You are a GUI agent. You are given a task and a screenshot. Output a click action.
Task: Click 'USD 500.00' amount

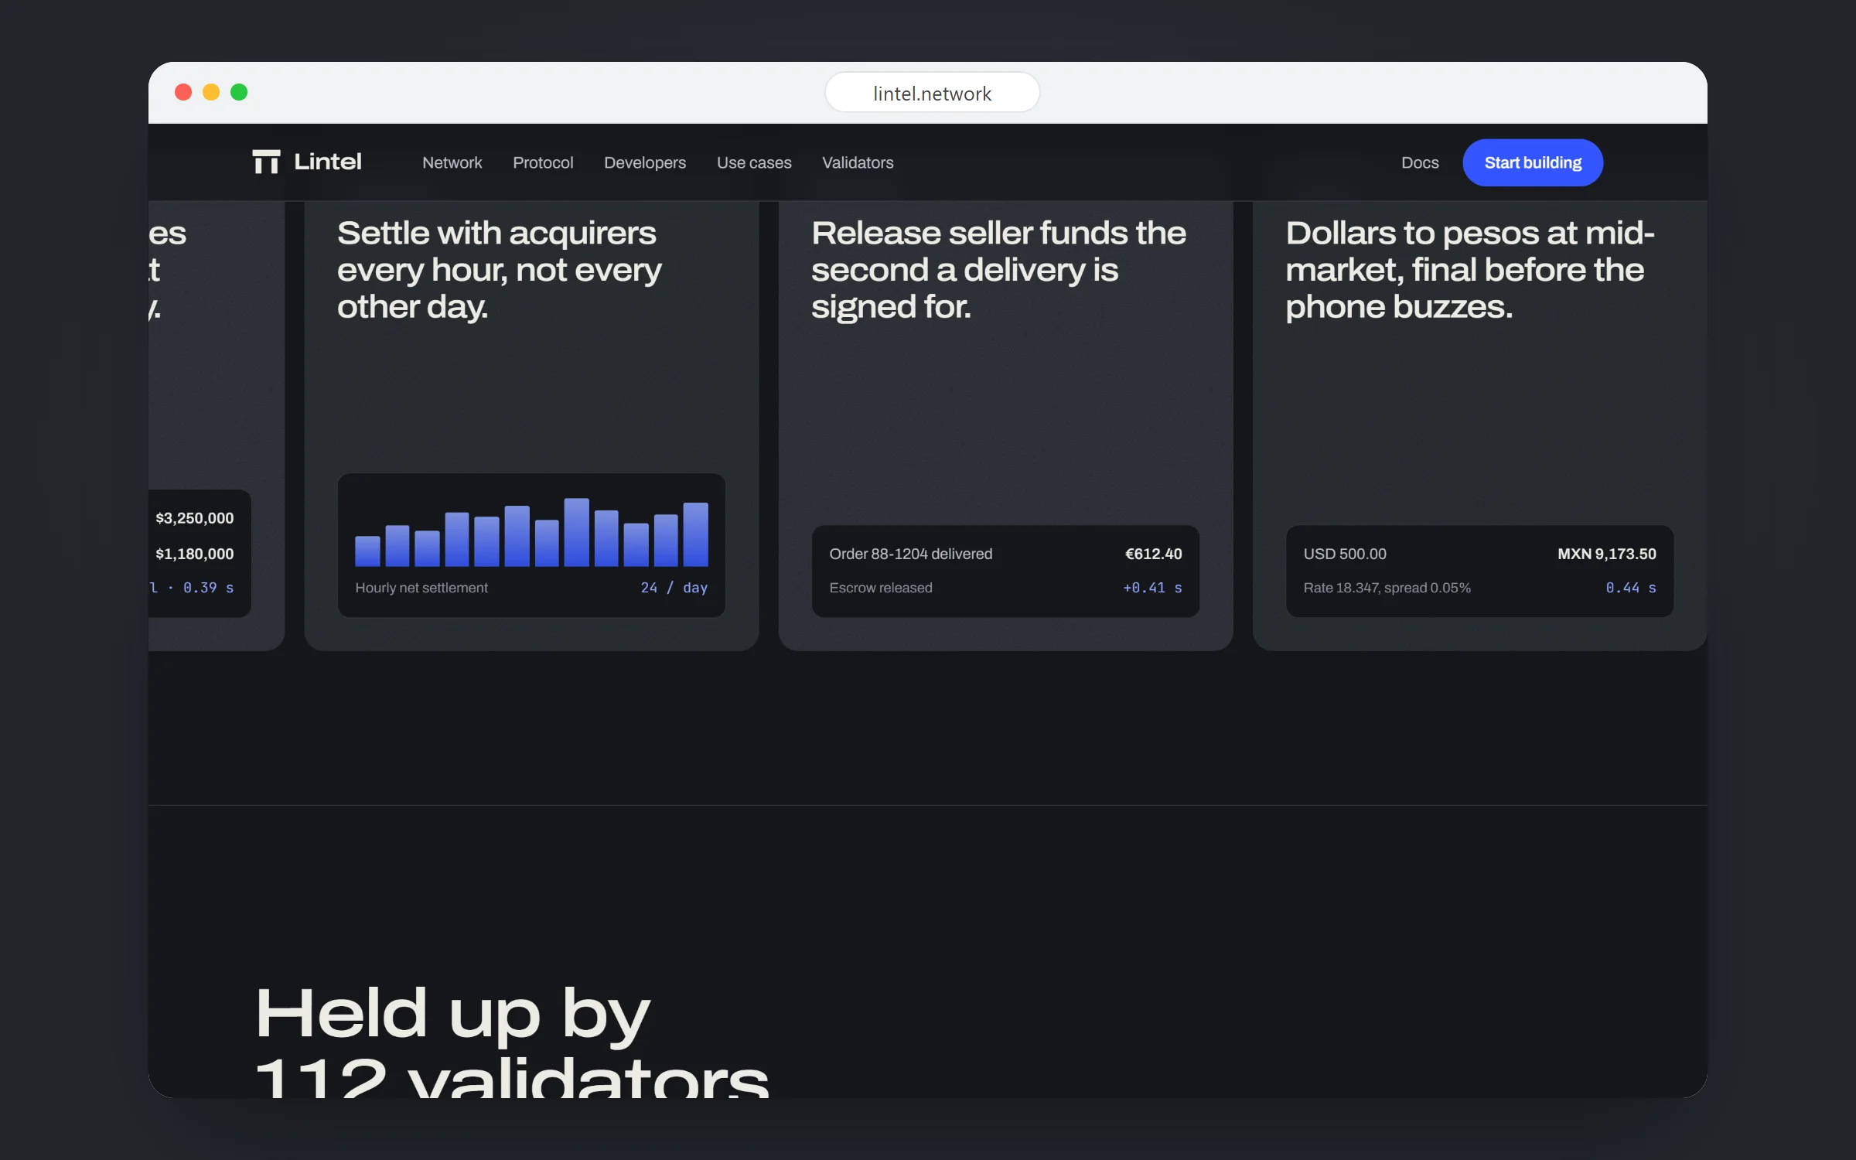click(x=1345, y=554)
